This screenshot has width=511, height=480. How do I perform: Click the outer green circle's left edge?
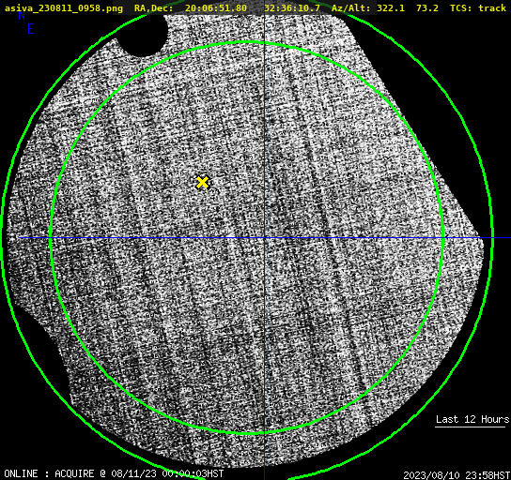click(x=3, y=239)
